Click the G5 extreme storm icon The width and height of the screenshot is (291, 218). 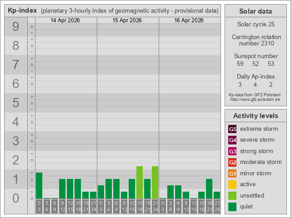pyautogui.click(x=232, y=129)
